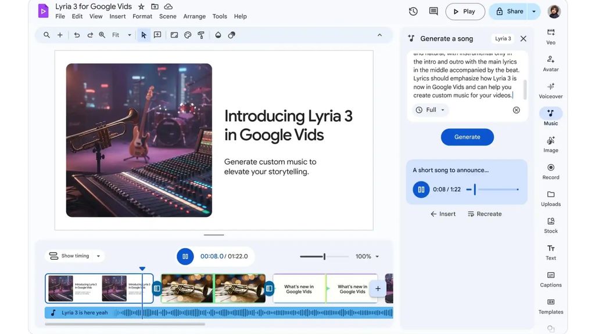The height and width of the screenshot is (334, 595).
Task: Click the blue Generate button
Action: [467, 137]
